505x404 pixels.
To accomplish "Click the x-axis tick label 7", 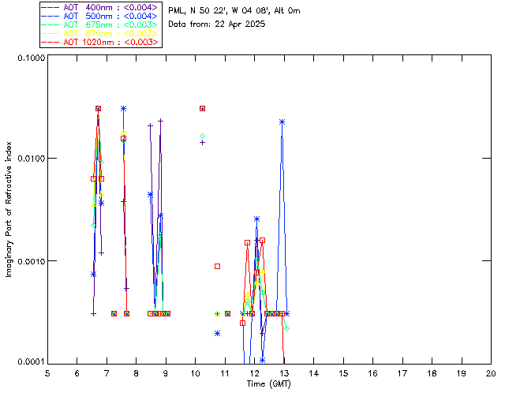I will click(x=107, y=373).
